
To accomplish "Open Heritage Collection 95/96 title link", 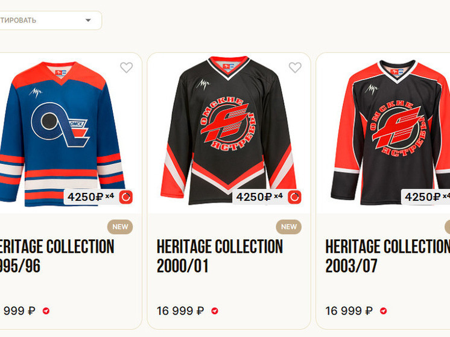I will pos(57,256).
